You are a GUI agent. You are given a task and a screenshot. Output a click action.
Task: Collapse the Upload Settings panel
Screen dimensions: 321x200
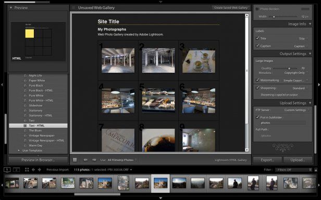pyautogui.click(x=310, y=103)
